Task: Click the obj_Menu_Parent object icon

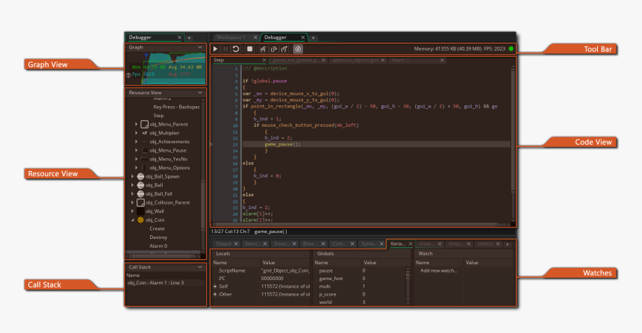Action: (x=145, y=124)
